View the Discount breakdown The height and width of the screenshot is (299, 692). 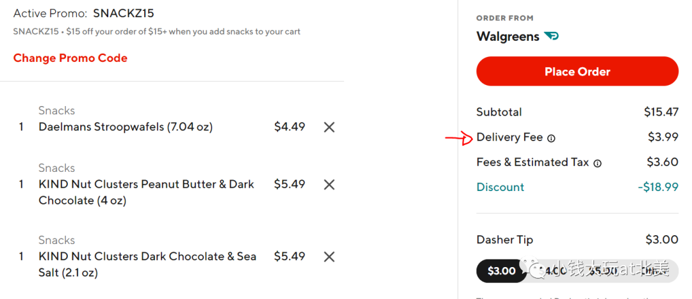[500, 187]
